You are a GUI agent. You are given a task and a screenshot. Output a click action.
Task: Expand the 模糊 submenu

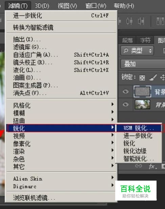click(61, 113)
